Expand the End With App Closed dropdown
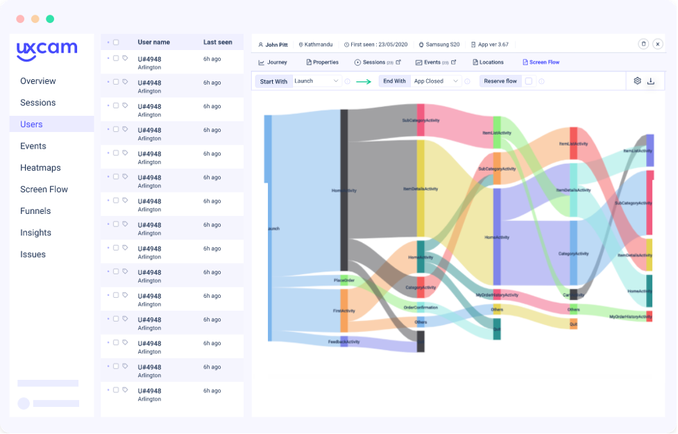This screenshot has height=434, width=678. [437, 81]
